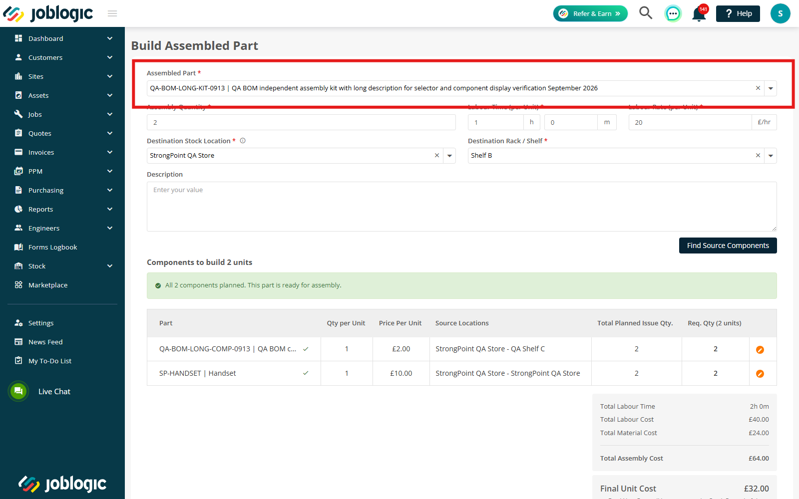Expand the Customers sidebar menu
799x499 pixels.
(x=110, y=57)
